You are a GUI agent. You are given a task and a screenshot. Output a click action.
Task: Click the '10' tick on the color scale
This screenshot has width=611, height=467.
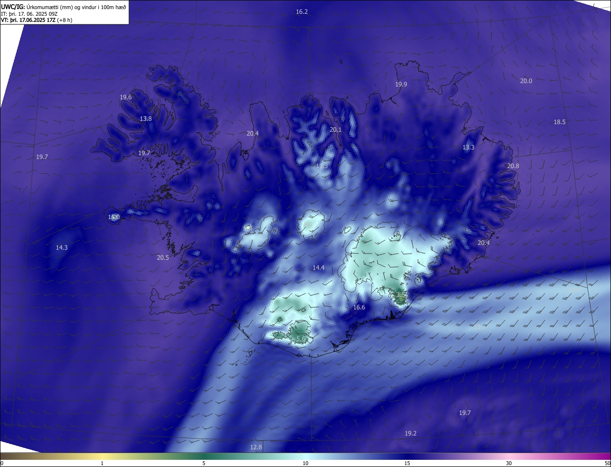coord(305,463)
